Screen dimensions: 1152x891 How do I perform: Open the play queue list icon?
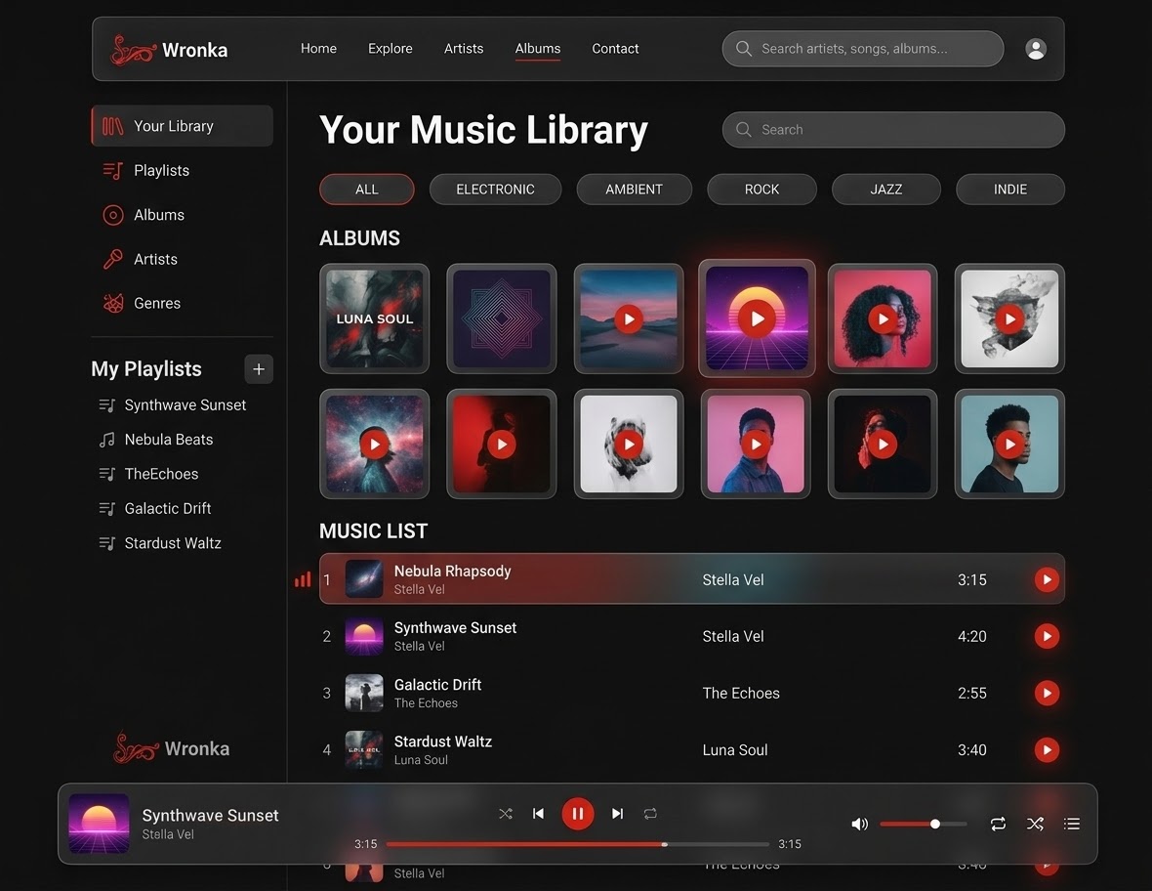pyautogui.click(x=1072, y=825)
